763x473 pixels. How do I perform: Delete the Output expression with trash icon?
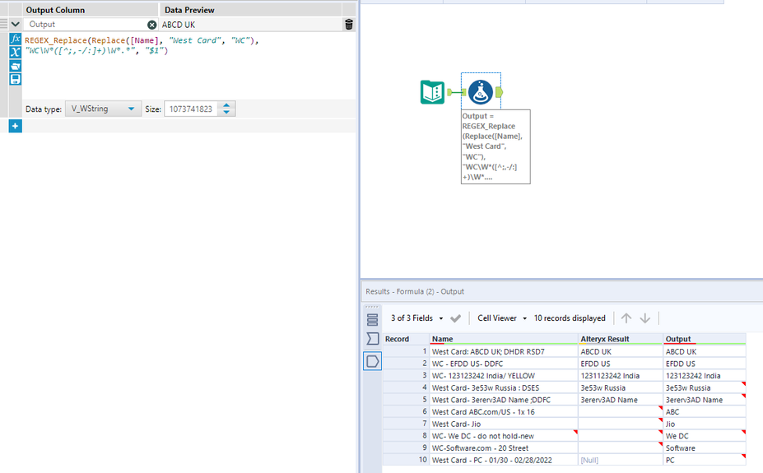pyautogui.click(x=348, y=25)
